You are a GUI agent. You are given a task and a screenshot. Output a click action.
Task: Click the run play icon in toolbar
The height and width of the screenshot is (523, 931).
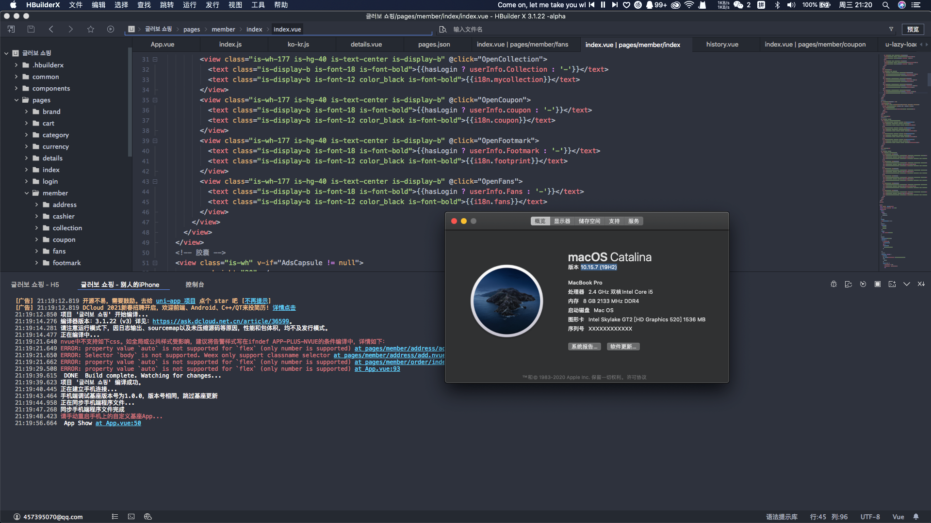pos(111,29)
